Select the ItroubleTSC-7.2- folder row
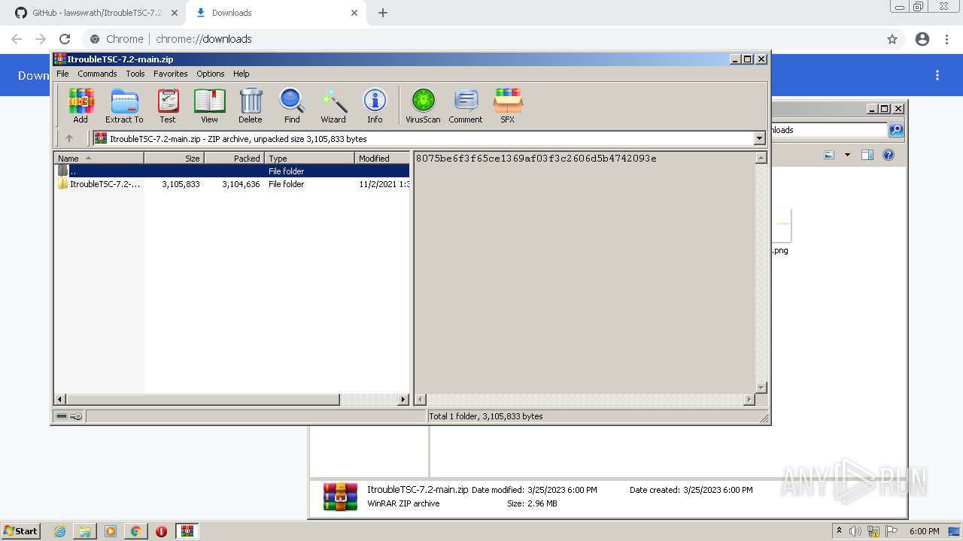The width and height of the screenshot is (963, 541). (232, 184)
